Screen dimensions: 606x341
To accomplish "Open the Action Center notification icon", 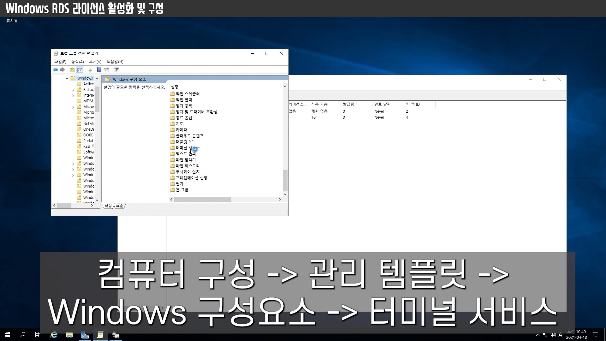I will (x=596, y=335).
